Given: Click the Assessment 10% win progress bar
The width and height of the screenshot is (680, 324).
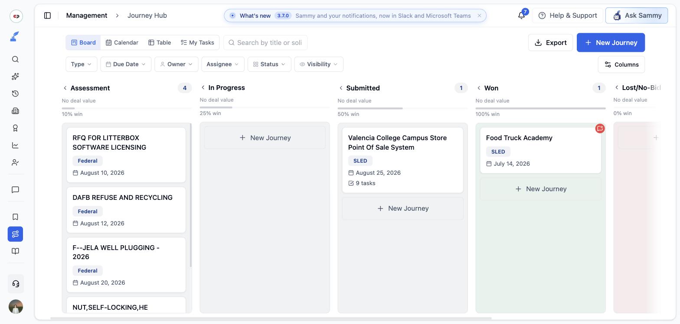Looking at the screenshot, I should 127,108.
